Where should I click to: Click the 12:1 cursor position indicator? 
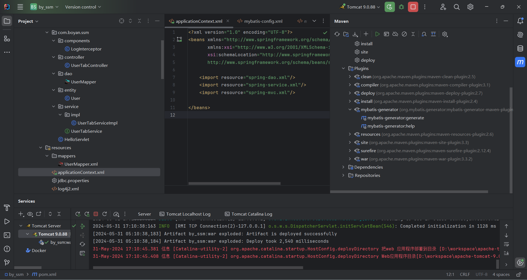pyautogui.click(x=450, y=275)
